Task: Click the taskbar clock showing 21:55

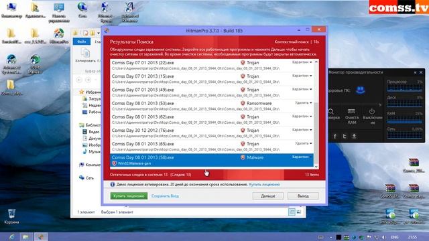Action: point(413,237)
